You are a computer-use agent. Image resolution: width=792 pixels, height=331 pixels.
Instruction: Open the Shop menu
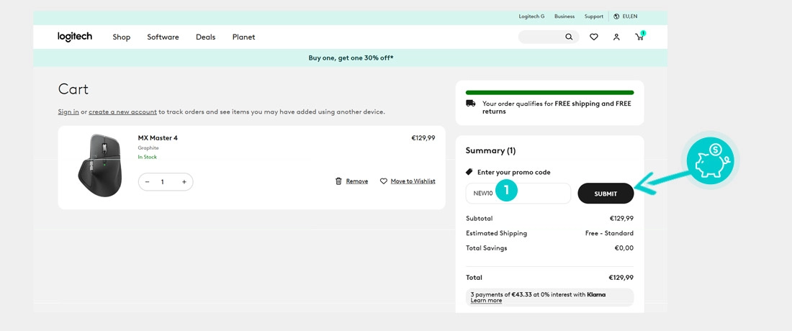(121, 37)
